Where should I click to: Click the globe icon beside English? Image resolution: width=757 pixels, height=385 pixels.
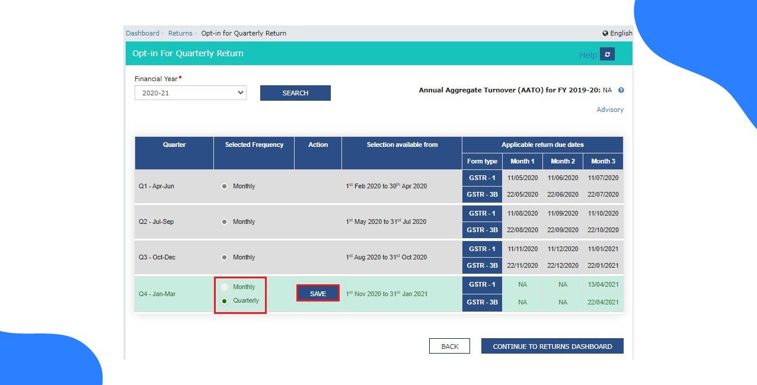pos(605,33)
